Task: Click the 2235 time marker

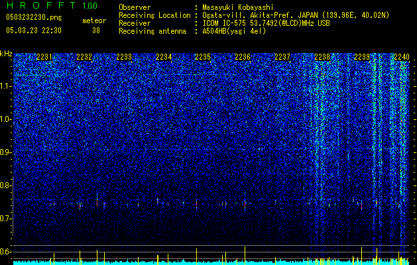Action: (x=203, y=57)
